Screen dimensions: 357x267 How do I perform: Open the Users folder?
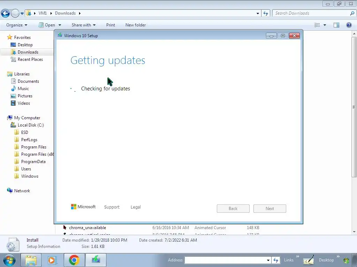26,169
